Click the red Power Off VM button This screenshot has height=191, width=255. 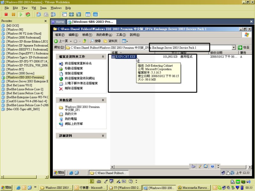[x=6, y=14]
